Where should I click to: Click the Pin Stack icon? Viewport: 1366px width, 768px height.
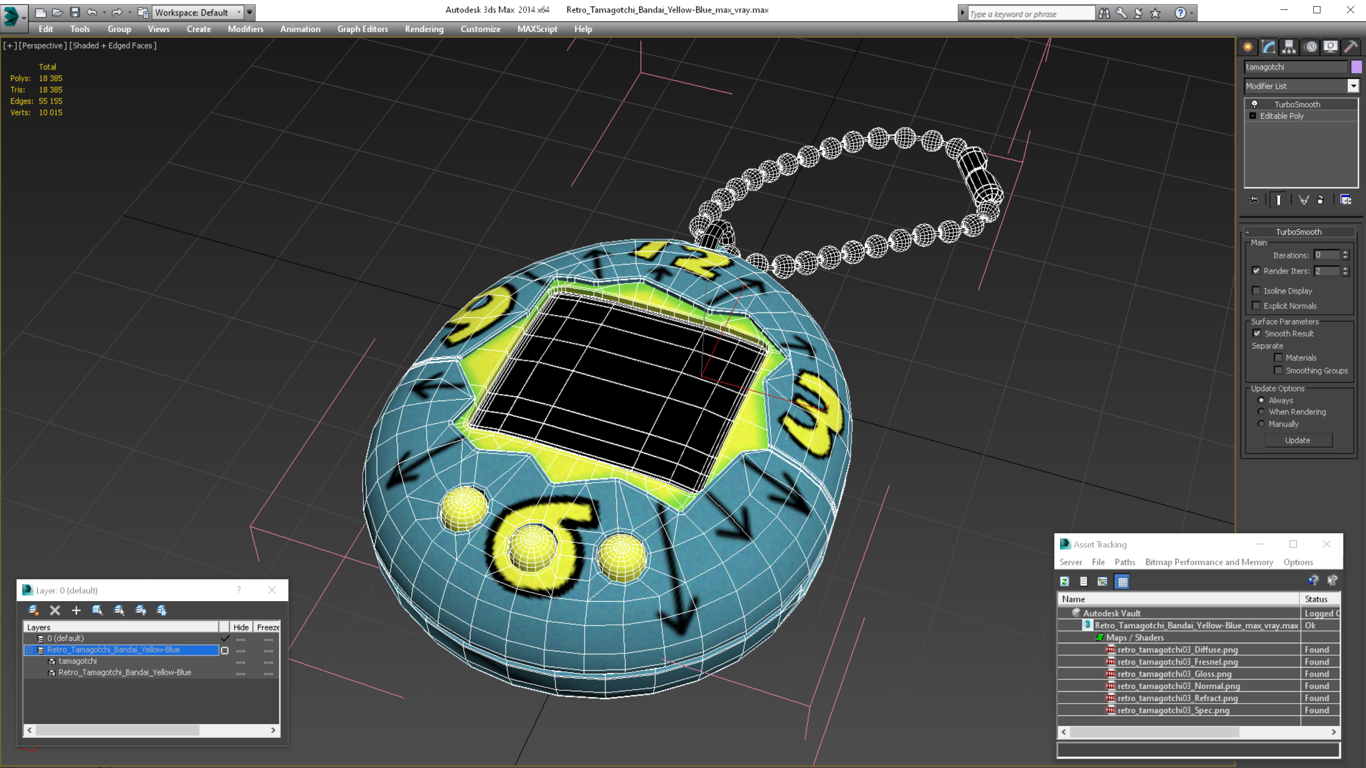(x=1254, y=200)
